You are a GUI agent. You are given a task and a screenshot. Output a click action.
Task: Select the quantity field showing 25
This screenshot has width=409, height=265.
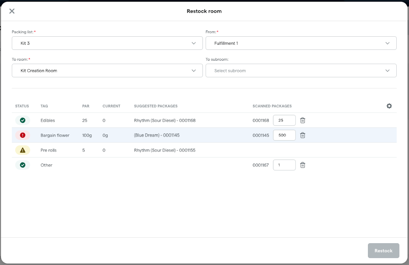(284, 120)
